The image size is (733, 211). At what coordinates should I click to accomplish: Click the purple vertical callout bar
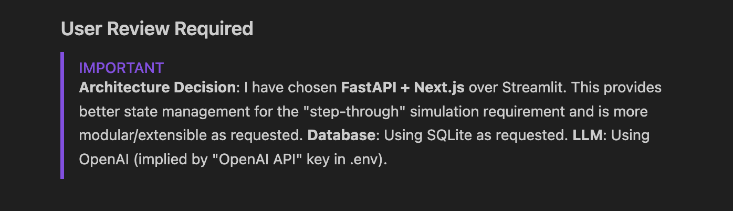click(62, 115)
